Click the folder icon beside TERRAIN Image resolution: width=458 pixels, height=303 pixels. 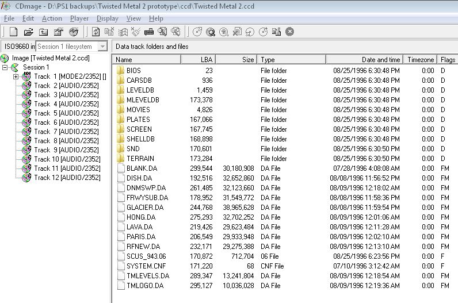(120, 159)
